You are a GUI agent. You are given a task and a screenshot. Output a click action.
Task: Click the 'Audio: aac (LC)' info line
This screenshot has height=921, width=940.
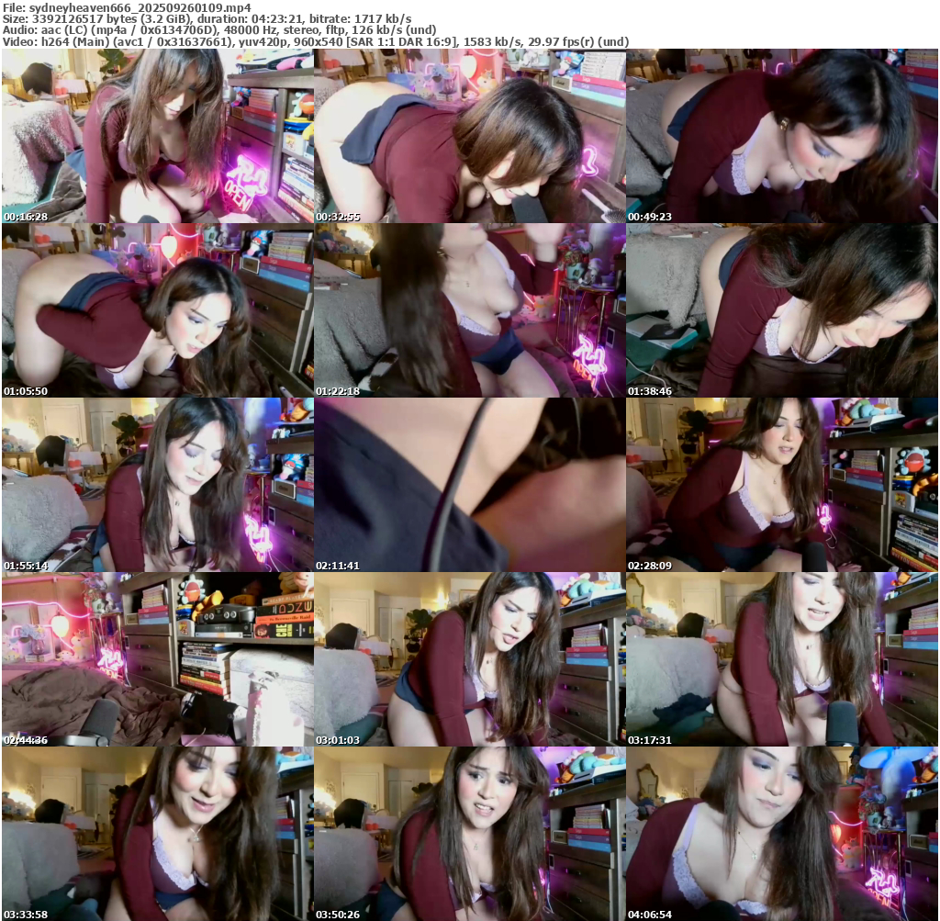218,30
